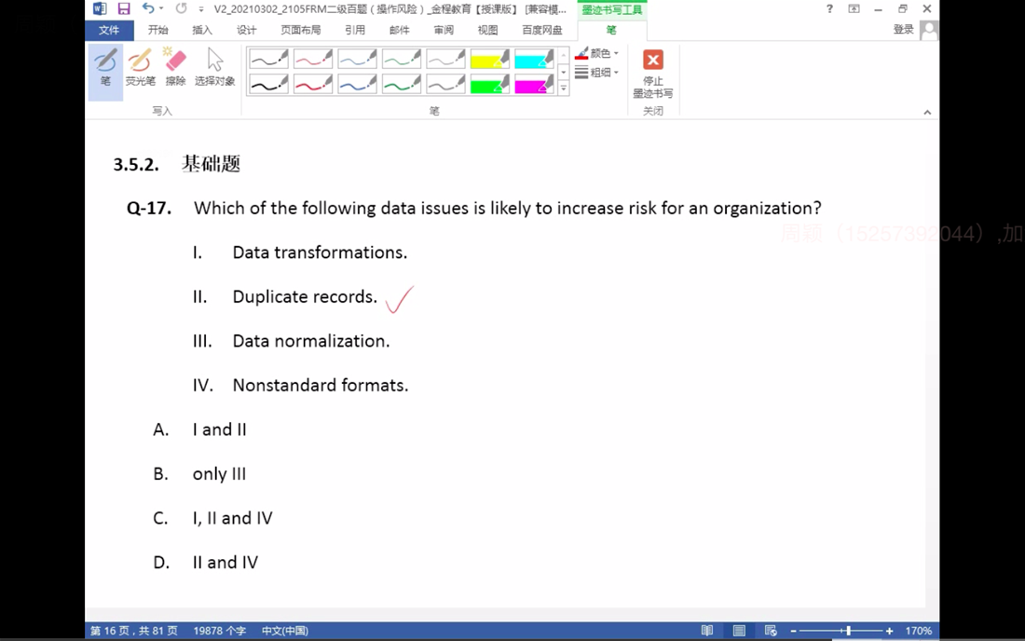The image size is (1025, 641).
Task: Pick the thin blue pen style
Action: tap(357, 59)
